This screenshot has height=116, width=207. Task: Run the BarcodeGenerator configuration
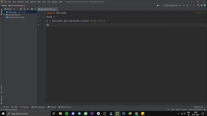tap(184, 5)
